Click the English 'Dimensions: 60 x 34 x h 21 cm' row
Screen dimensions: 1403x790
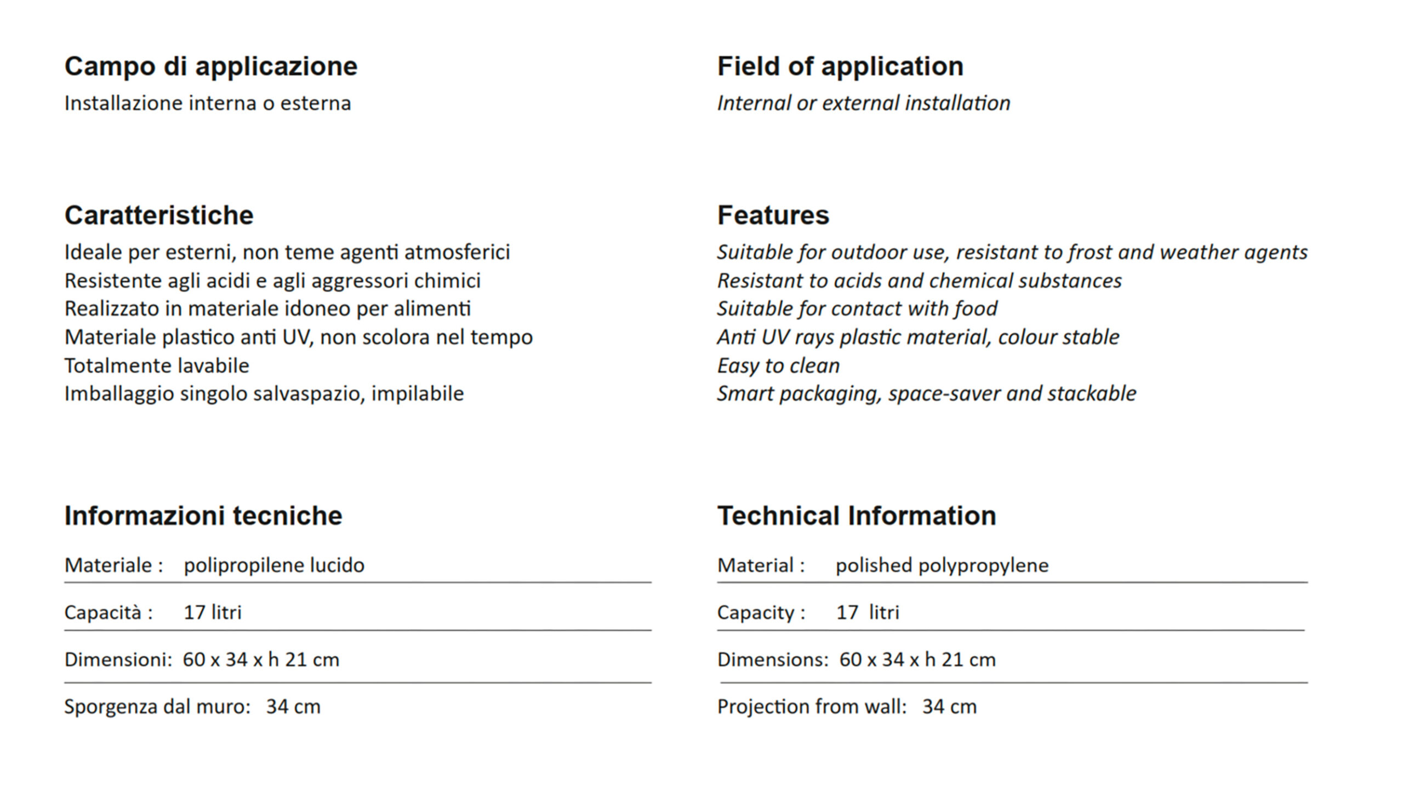click(x=856, y=660)
